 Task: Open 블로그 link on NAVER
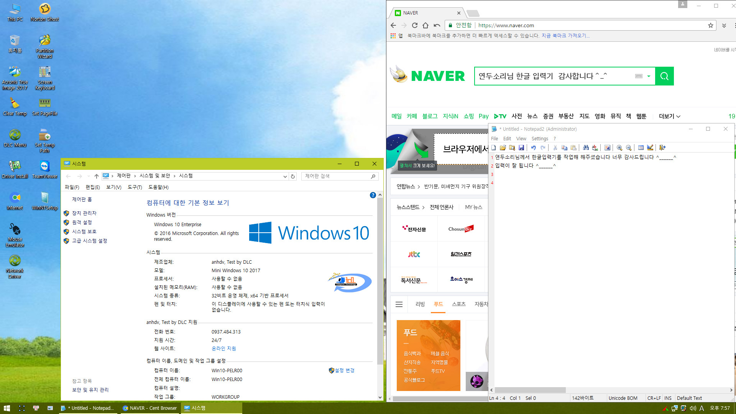click(x=430, y=116)
